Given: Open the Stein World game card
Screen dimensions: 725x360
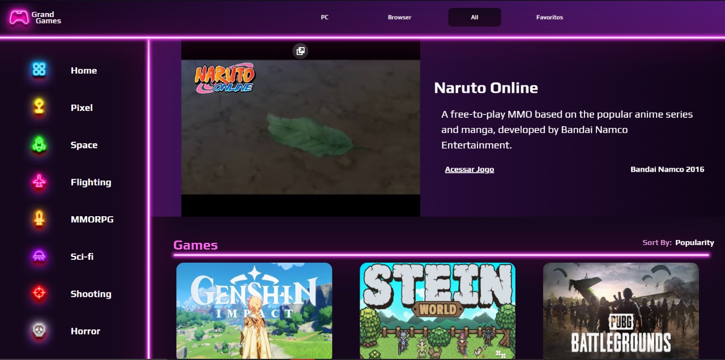Looking at the screenshot, I should click(x=437, y=311).
